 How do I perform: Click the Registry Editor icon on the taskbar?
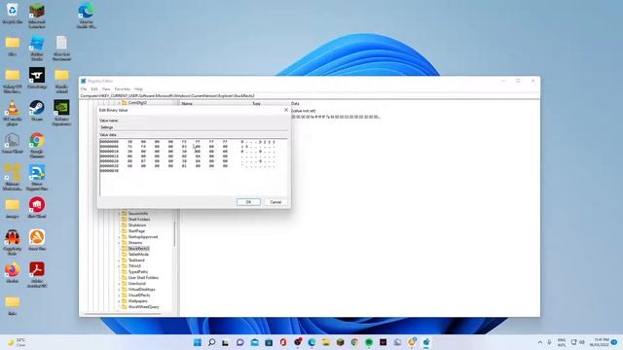[426, 342]
